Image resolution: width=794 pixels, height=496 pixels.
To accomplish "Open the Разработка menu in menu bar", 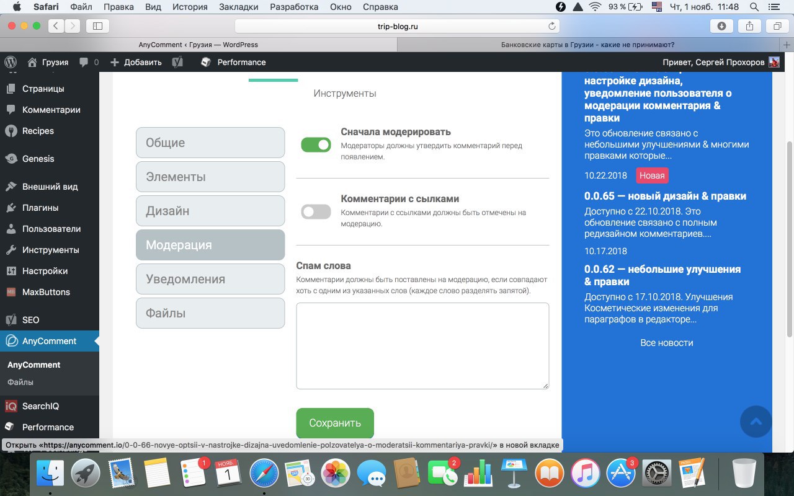I will pyautogui.click(x=295, y=7).
